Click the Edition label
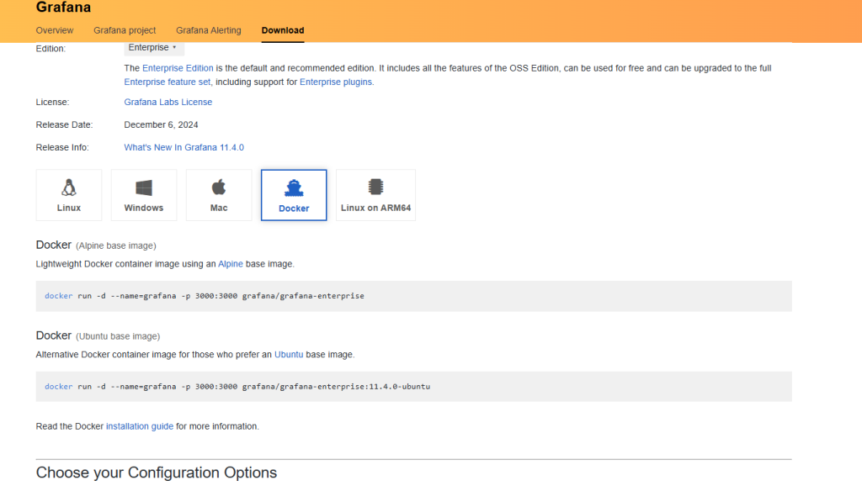The width and height of the screenshot is (862, 491). click(51, 48)
